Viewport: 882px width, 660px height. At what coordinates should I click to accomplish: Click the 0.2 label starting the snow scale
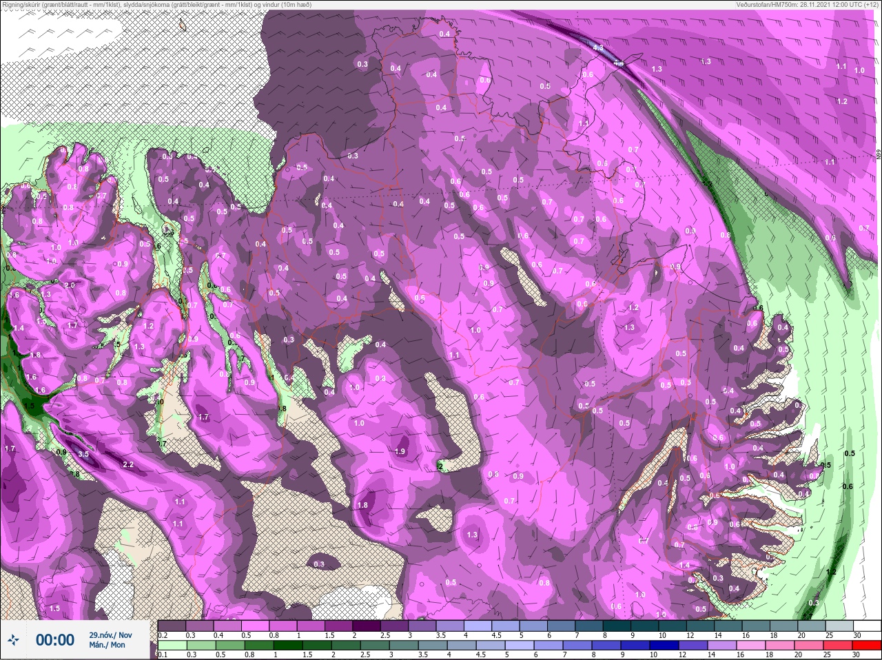click(163, 635)
